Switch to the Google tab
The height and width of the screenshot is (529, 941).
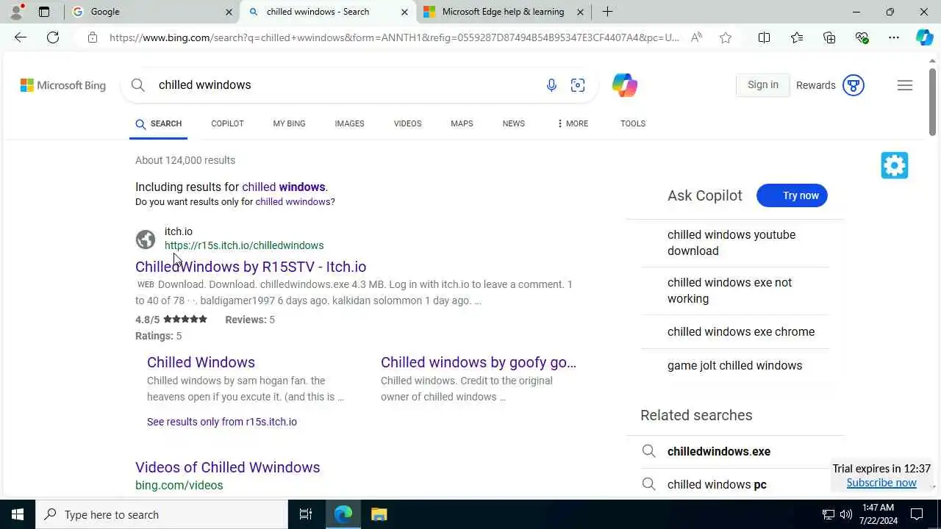point(151,12)
